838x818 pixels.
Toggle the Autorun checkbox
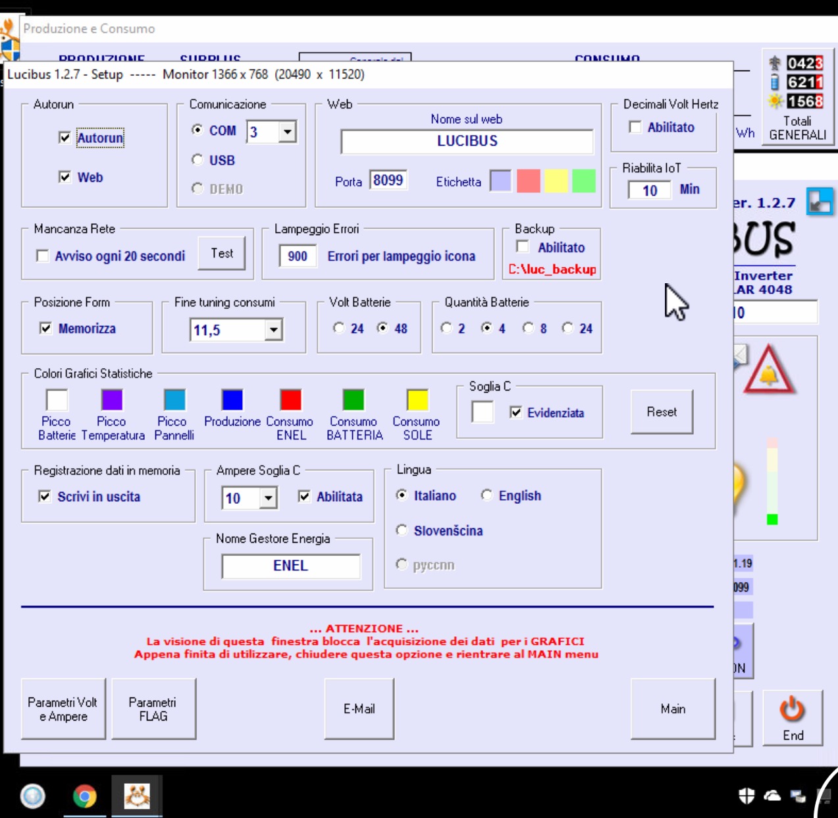[65, 138]
